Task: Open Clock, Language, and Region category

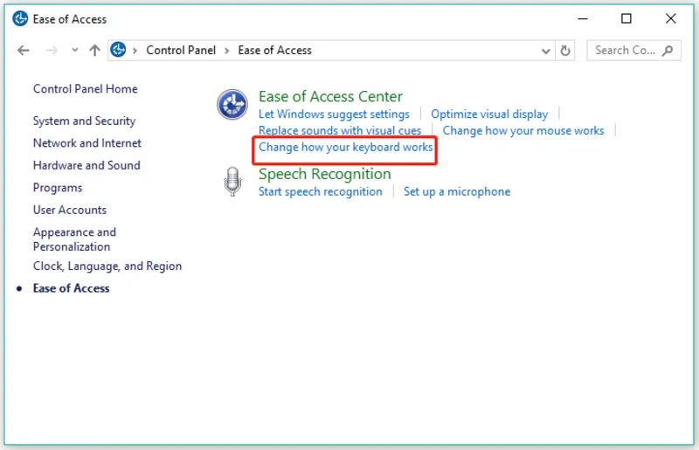Action: click(107, 267)
